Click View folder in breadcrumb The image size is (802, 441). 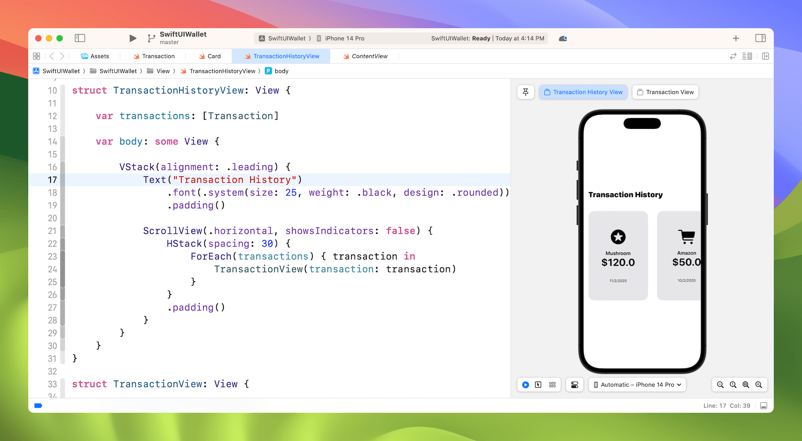[x=158, y=71]
